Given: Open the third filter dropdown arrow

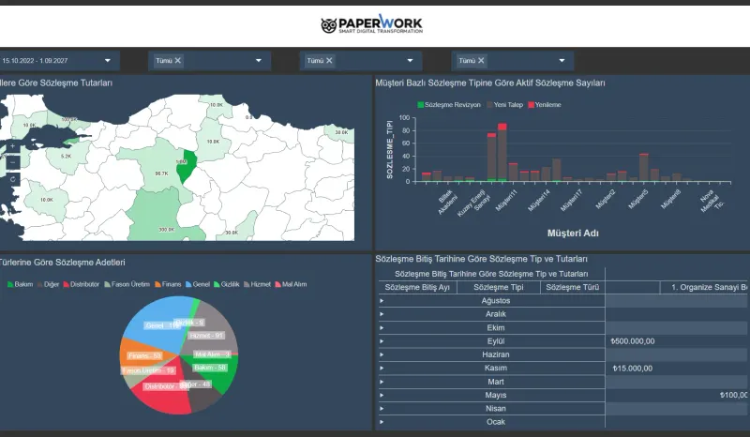Looking at the screenshot, I should [x=410, y=61].
